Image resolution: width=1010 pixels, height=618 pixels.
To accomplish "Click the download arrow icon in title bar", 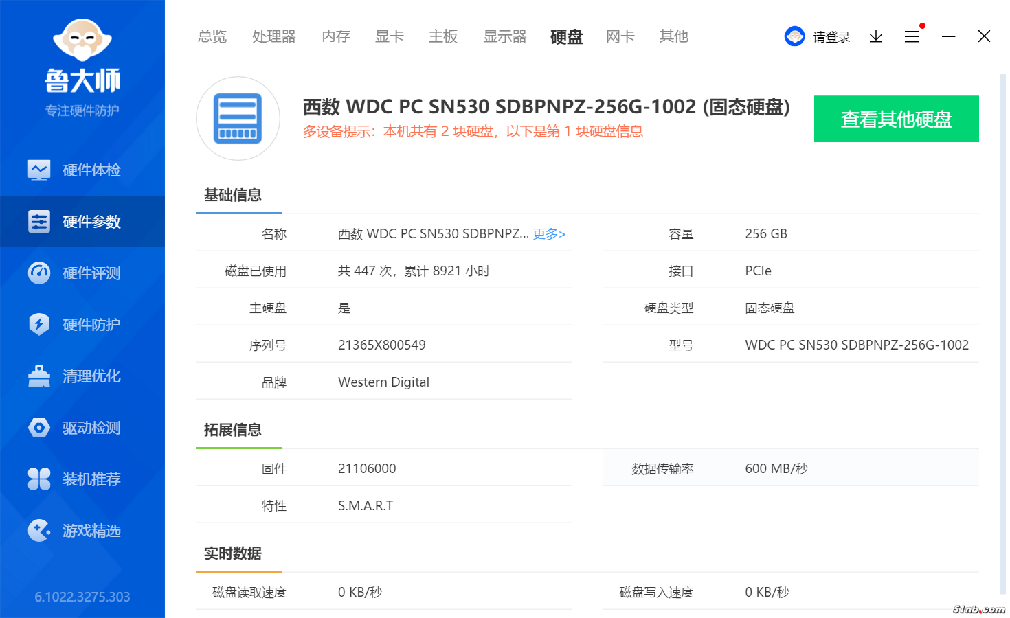I will point(875,36).
